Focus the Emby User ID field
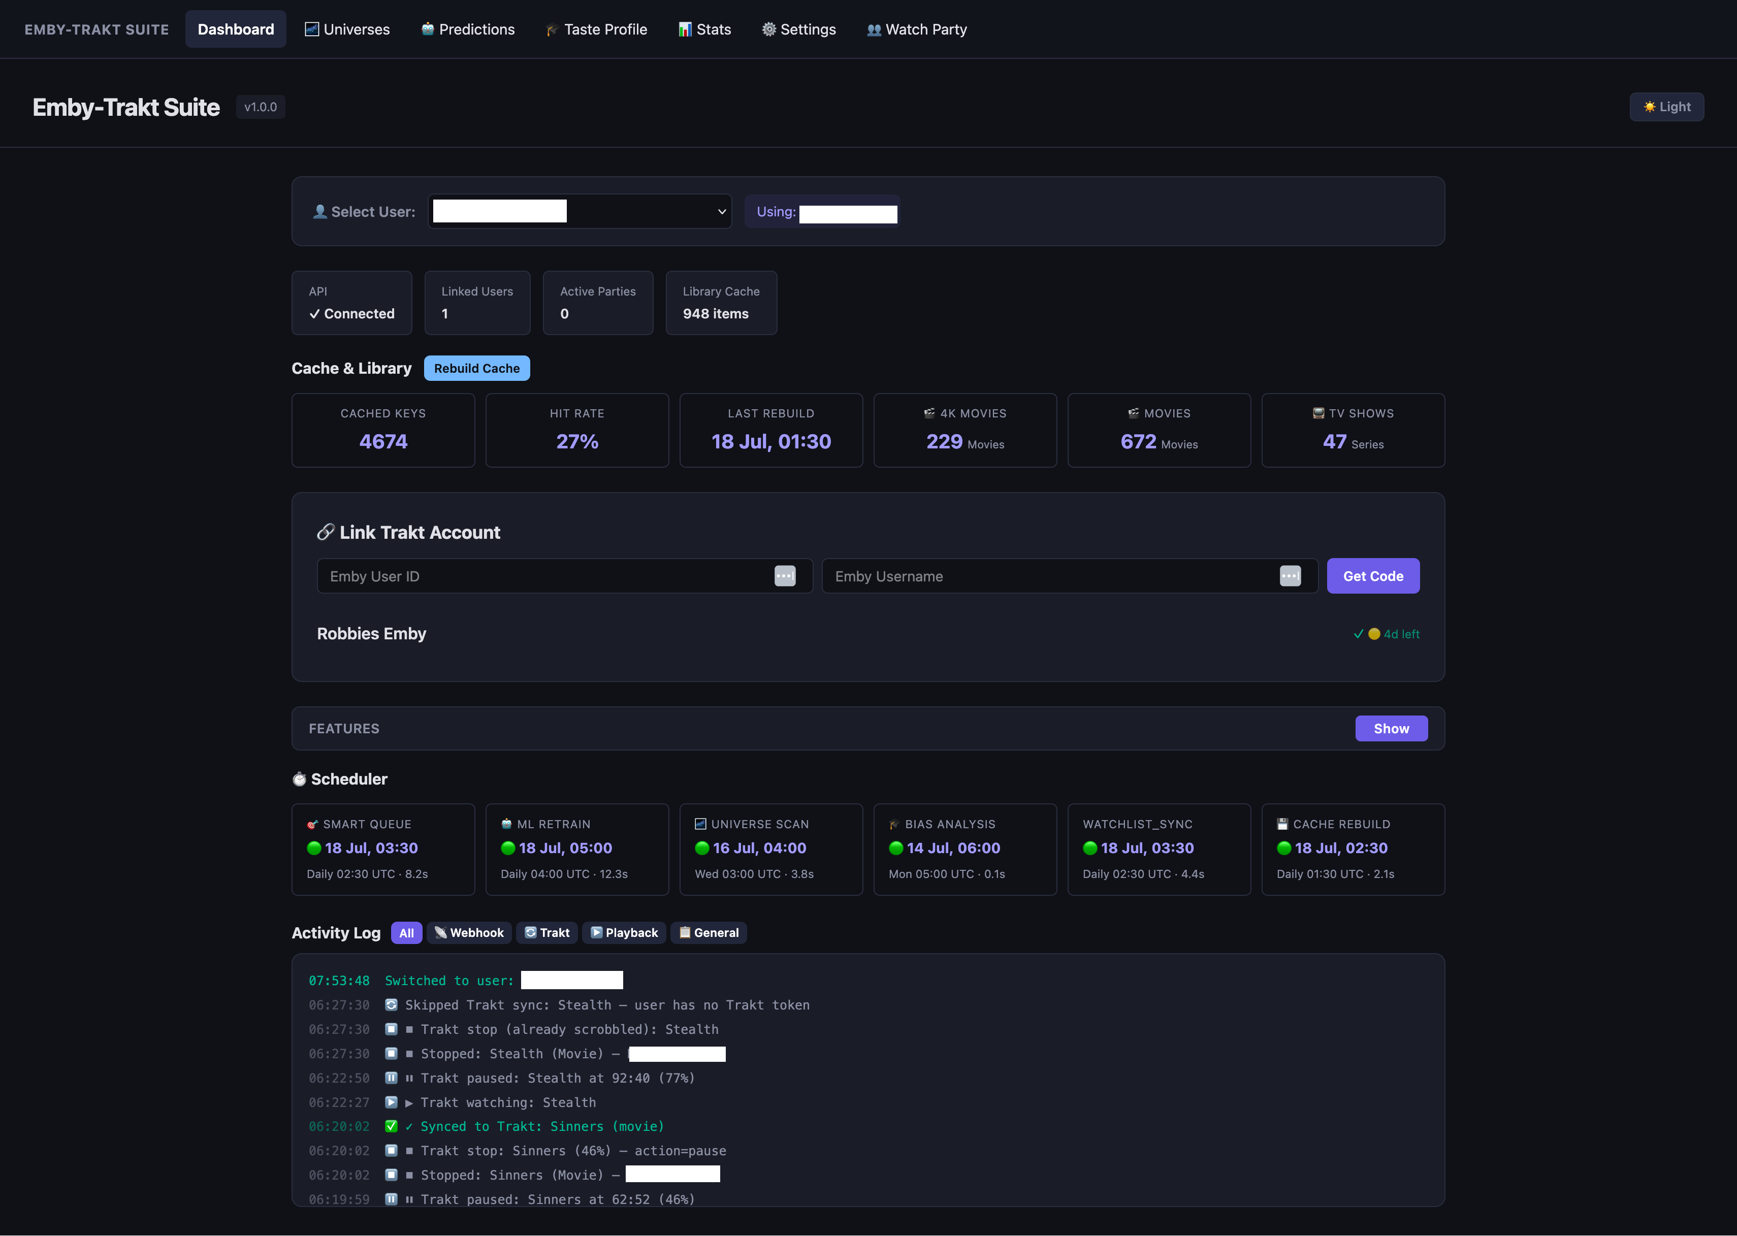Image resolution: width=1737 pixels, height=1236 pixels. click(564, 576)
